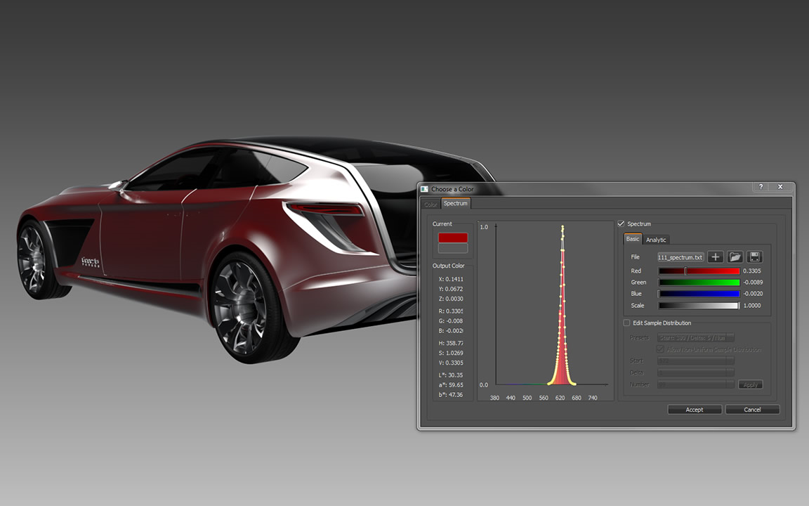Viewport: 809px width, 506px height.
Task: Switch to the Analytic tab
Action: 656,240
